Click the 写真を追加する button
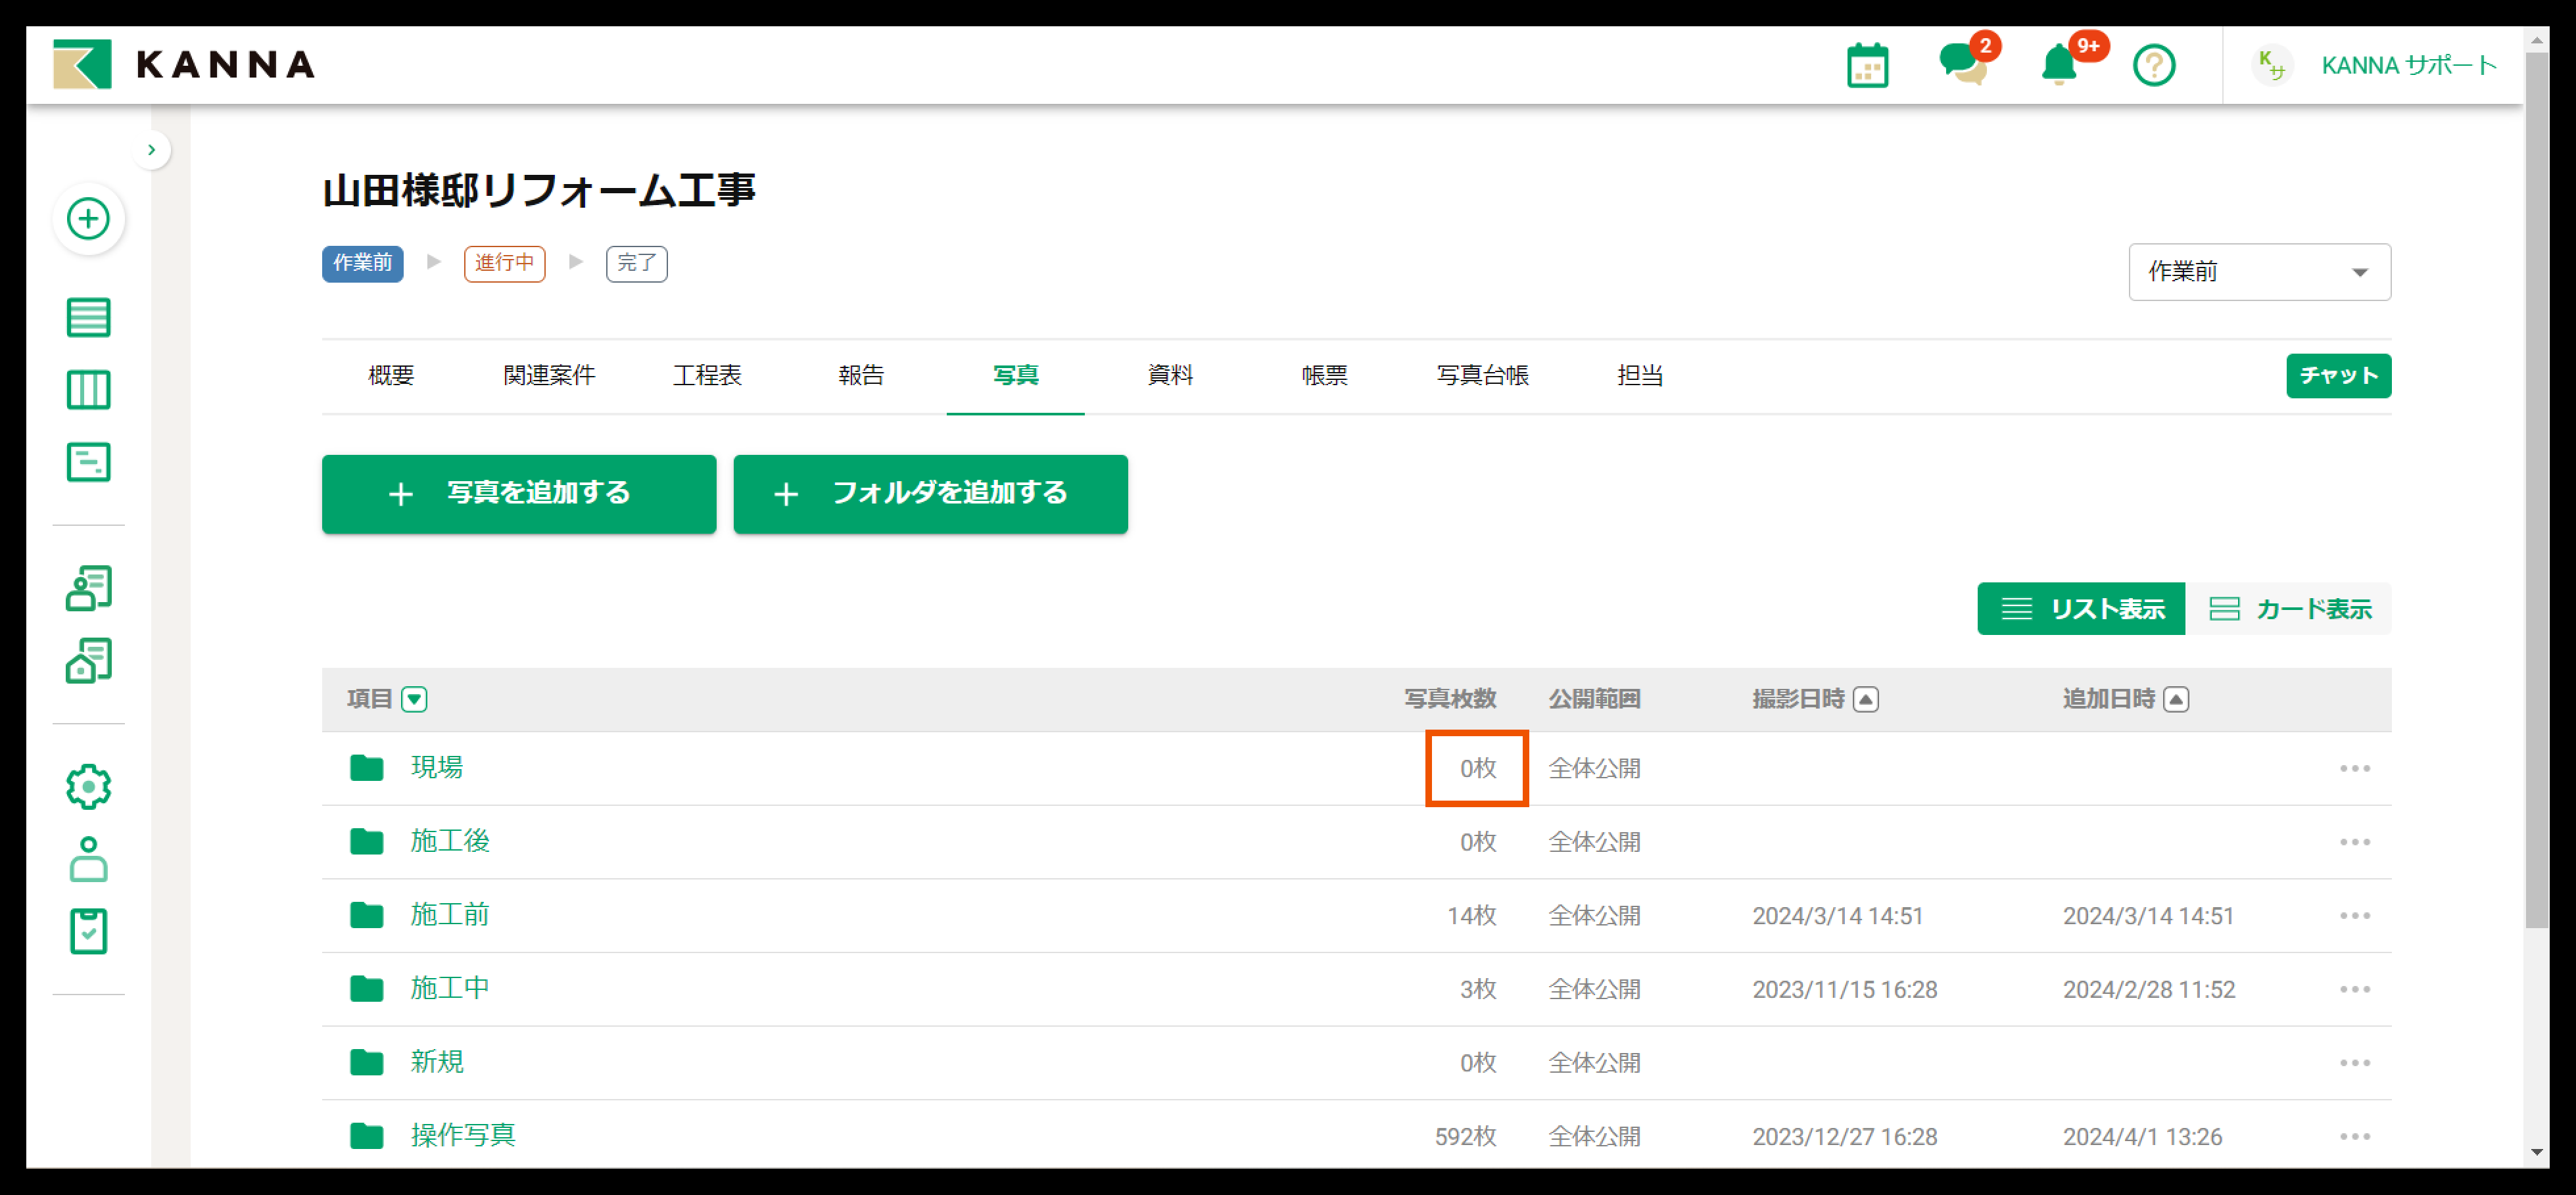The height and width of the screenshot is (1195, 2576). (519, 494)
